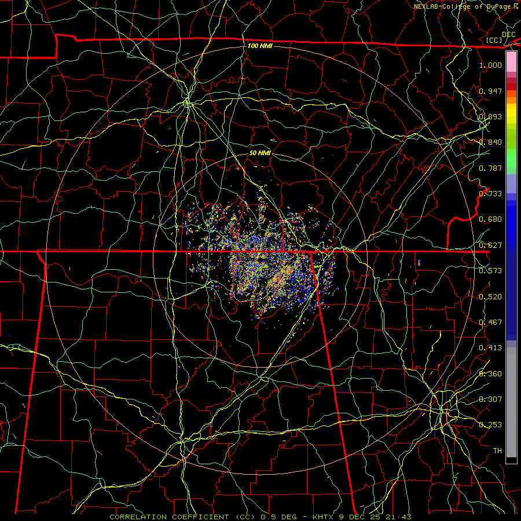Screen dimensions: 521x521
Task: Select the 0.253 scale value
Action: coord(490,425)
